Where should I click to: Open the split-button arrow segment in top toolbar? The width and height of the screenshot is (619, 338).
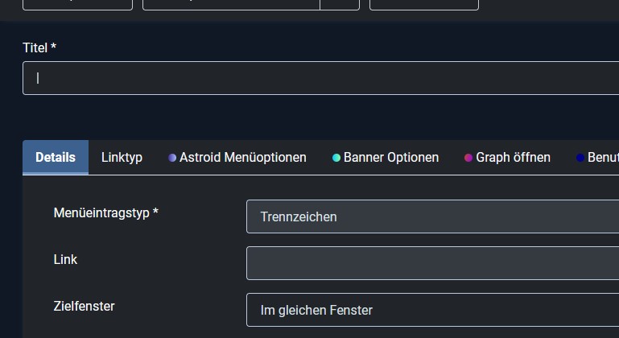coord(340,5)
